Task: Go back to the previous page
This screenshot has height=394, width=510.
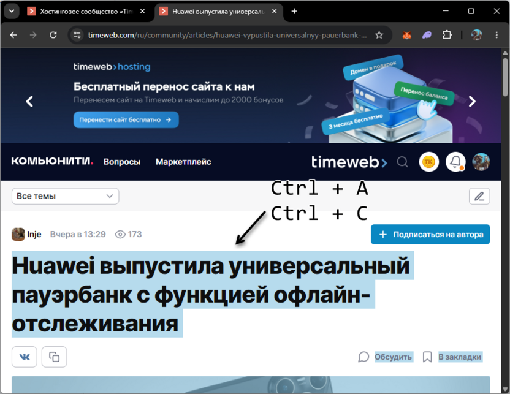Action: [13, 35]
